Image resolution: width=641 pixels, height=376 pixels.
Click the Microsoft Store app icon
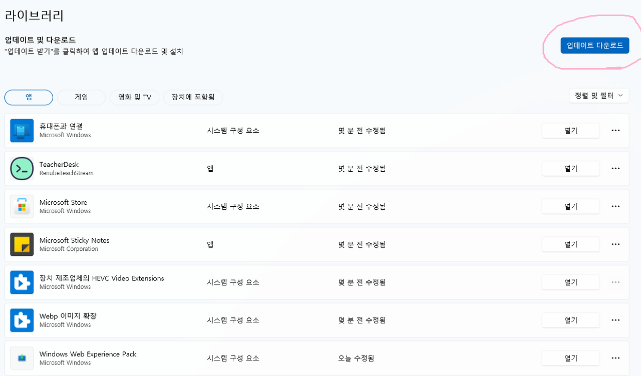(x=22, y=207)
